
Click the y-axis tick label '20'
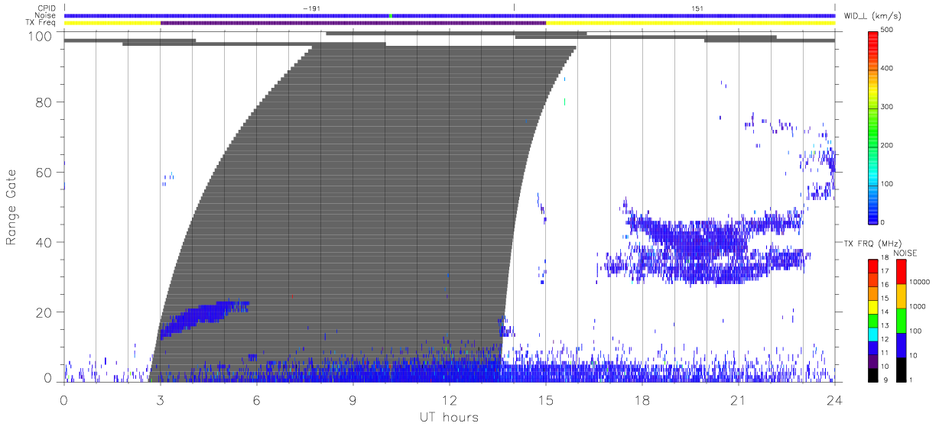click(x=44, y=312)
